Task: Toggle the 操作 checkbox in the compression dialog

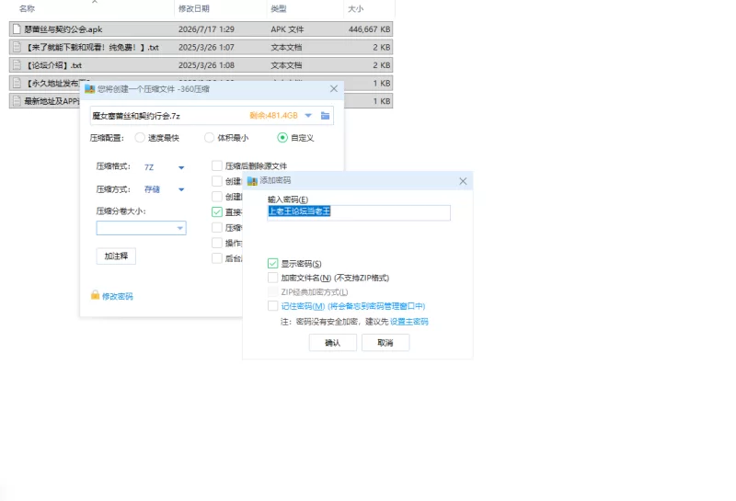Action: [217, 243]
